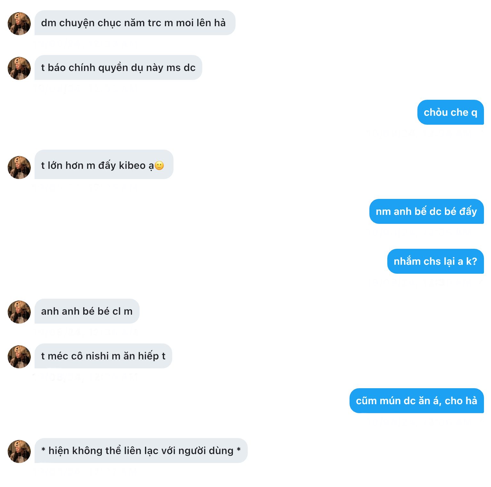Tap the 'nhắm chs lại a k?' bubble
The height and width of the screenshot is (487, 491).
(x=435, y=262)
